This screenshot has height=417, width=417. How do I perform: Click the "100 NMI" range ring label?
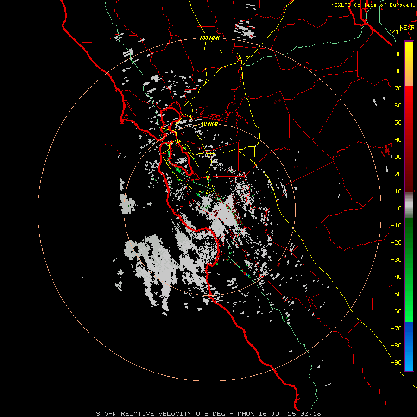click(x=209, y=38)
